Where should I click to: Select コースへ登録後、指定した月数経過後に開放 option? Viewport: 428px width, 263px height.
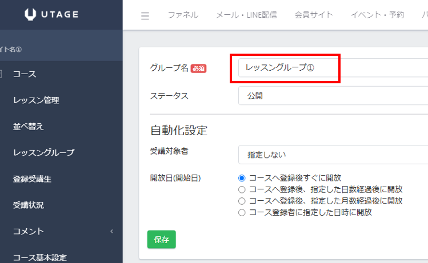click(242, 201)
